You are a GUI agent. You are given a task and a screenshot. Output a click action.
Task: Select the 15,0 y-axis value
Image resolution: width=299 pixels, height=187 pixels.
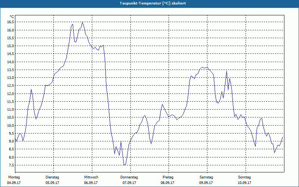click(11, 46)
